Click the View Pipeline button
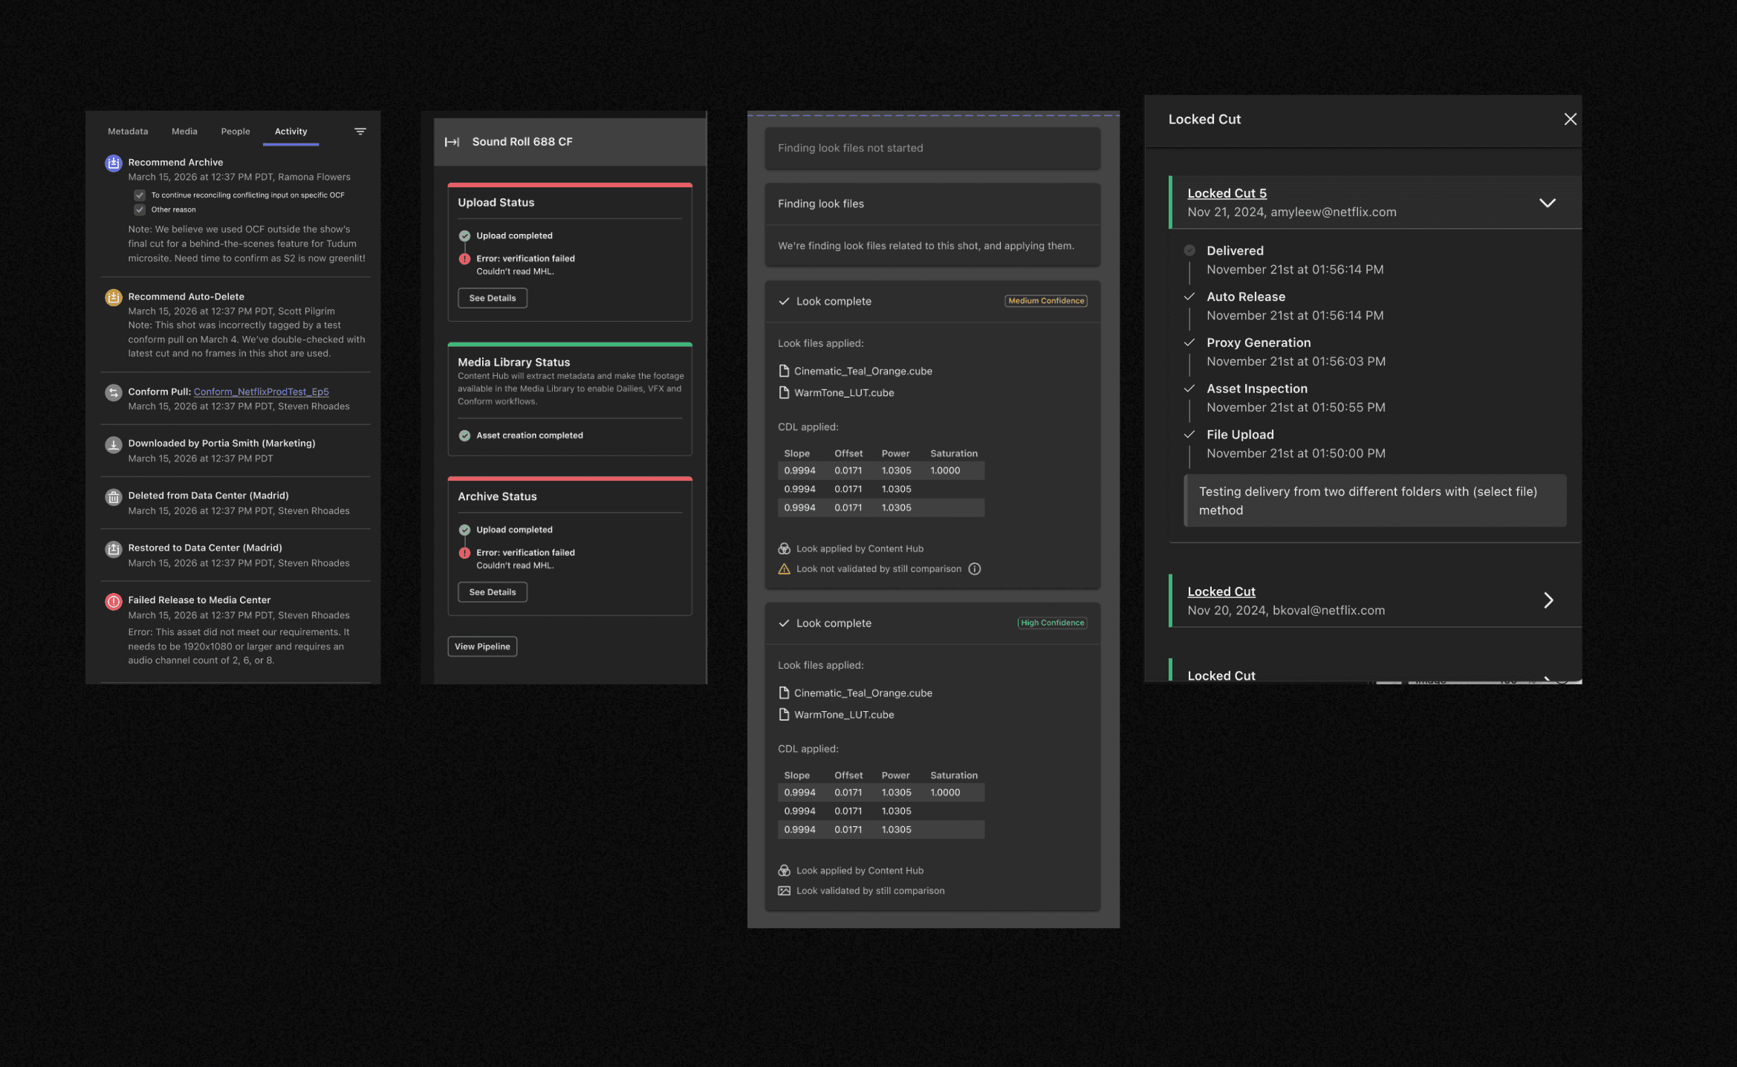This screenshot has height=1067, width=1737. (481, 646)
